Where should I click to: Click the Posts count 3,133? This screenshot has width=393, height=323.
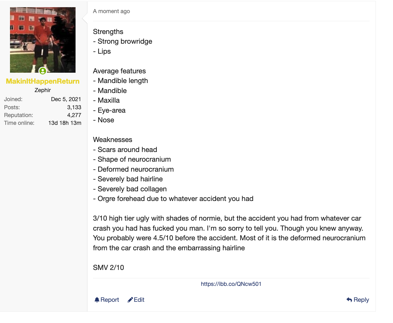[74, 107]
